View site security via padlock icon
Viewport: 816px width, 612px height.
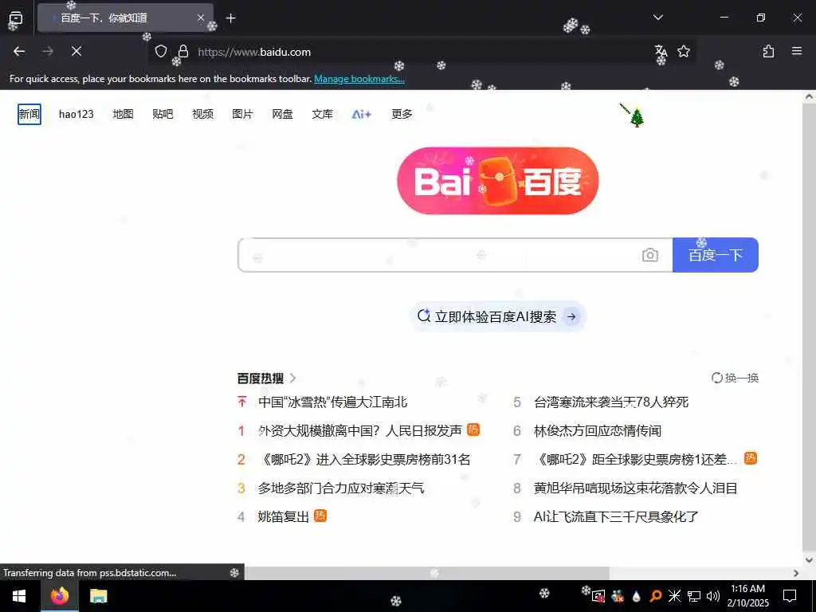tap(183, 51)
